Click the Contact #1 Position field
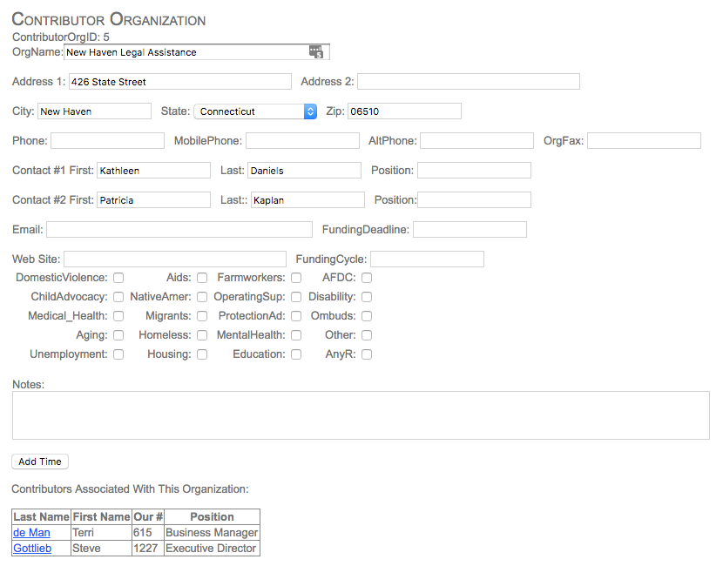Image resolution: width=723 pixels, height=566 pixels. 474,171
